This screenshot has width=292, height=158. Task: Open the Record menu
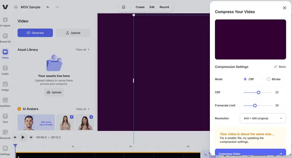coord(164,7)
